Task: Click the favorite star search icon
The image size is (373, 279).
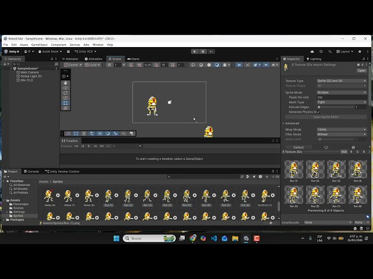Action: click(x=267, y=177)
